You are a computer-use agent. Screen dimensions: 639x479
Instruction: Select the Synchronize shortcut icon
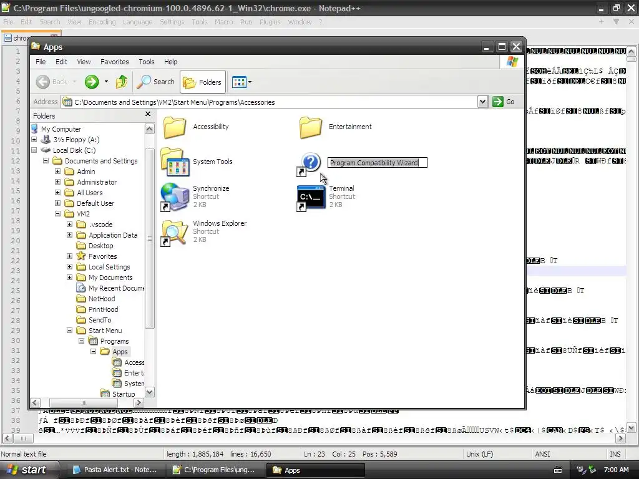[x=175, y=197]
